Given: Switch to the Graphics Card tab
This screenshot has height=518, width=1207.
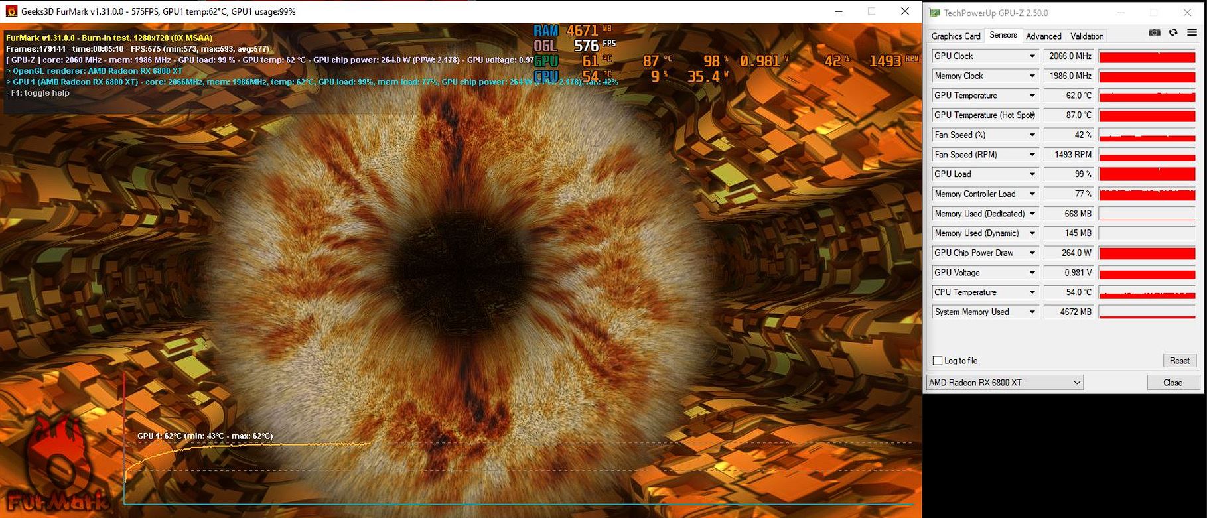Looking at the screenshot, I should (956, 36).
